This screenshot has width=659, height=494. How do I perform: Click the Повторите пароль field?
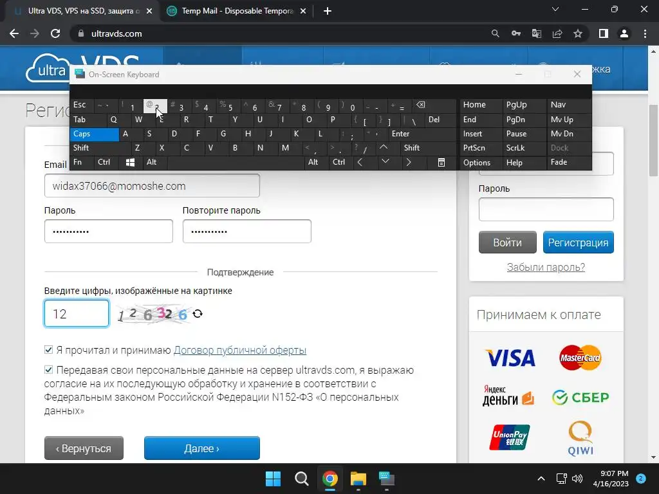(246, 231)
